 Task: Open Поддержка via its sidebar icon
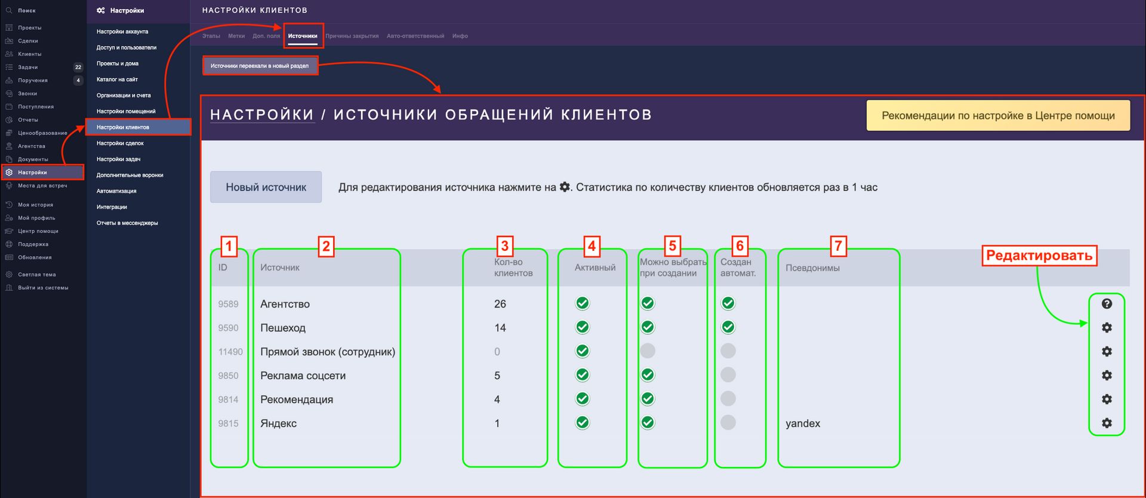pos(9,244)
